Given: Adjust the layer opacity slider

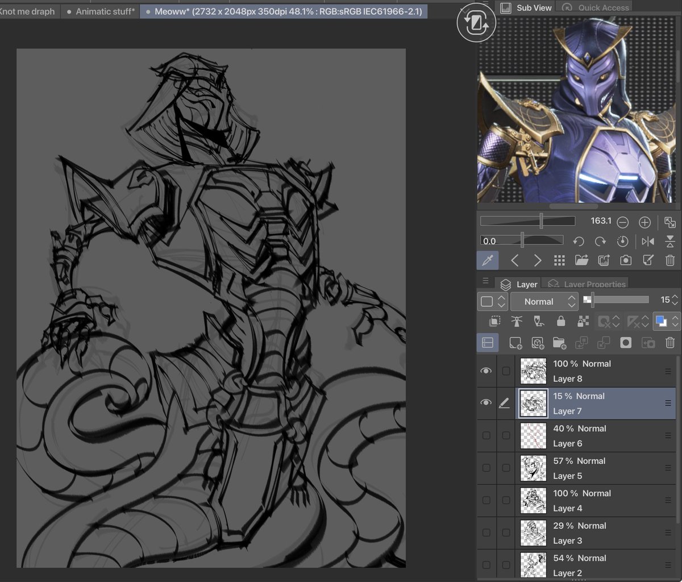Looking at the screenshot, I should pos(616,300).
